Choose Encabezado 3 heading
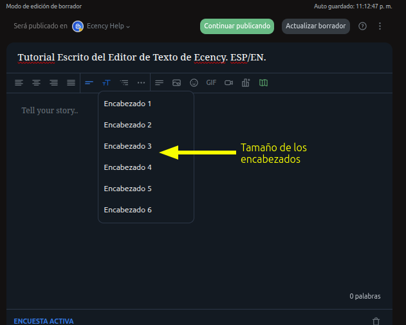 [x=146, y=146]
